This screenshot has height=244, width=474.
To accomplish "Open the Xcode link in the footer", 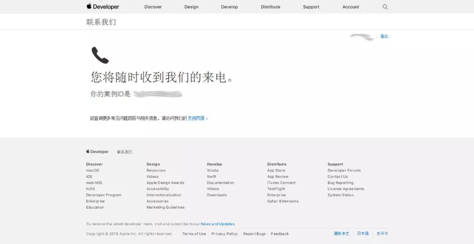I will point(212,170).
